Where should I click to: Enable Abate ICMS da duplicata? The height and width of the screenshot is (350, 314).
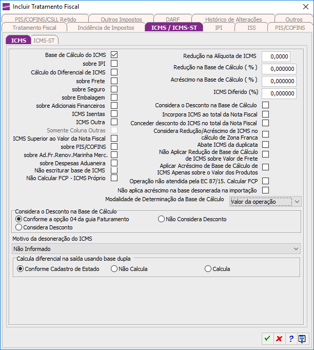(x=266, y=145)
